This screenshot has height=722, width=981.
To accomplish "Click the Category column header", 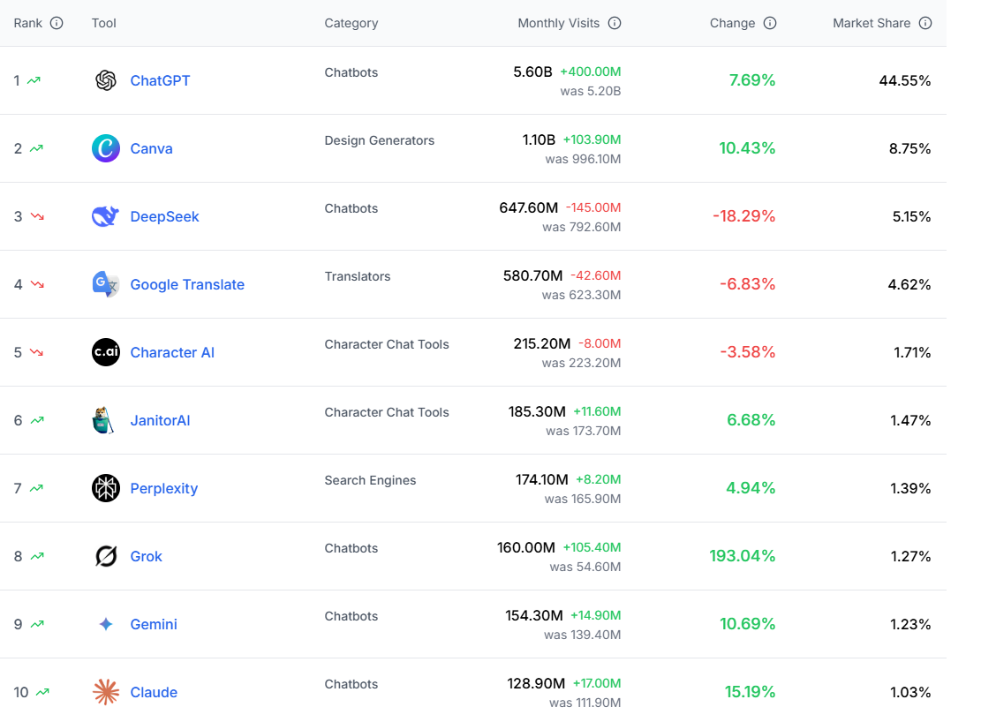I will pyautogui.click(x=351, y=23).
